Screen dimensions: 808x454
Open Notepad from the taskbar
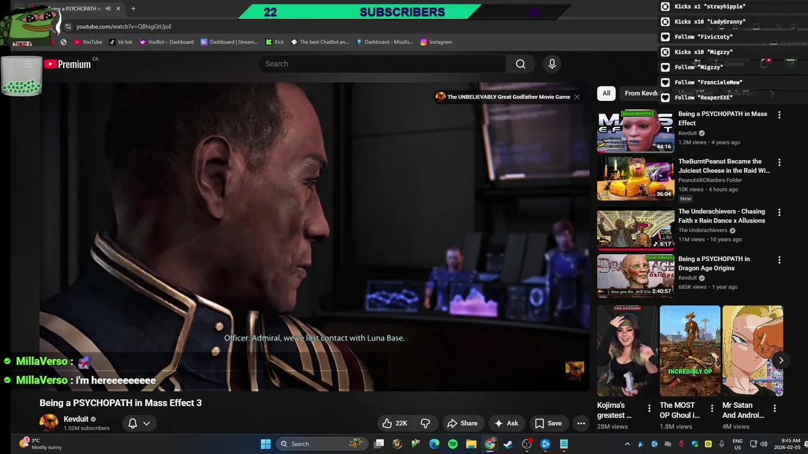click(x=564, y=444)
